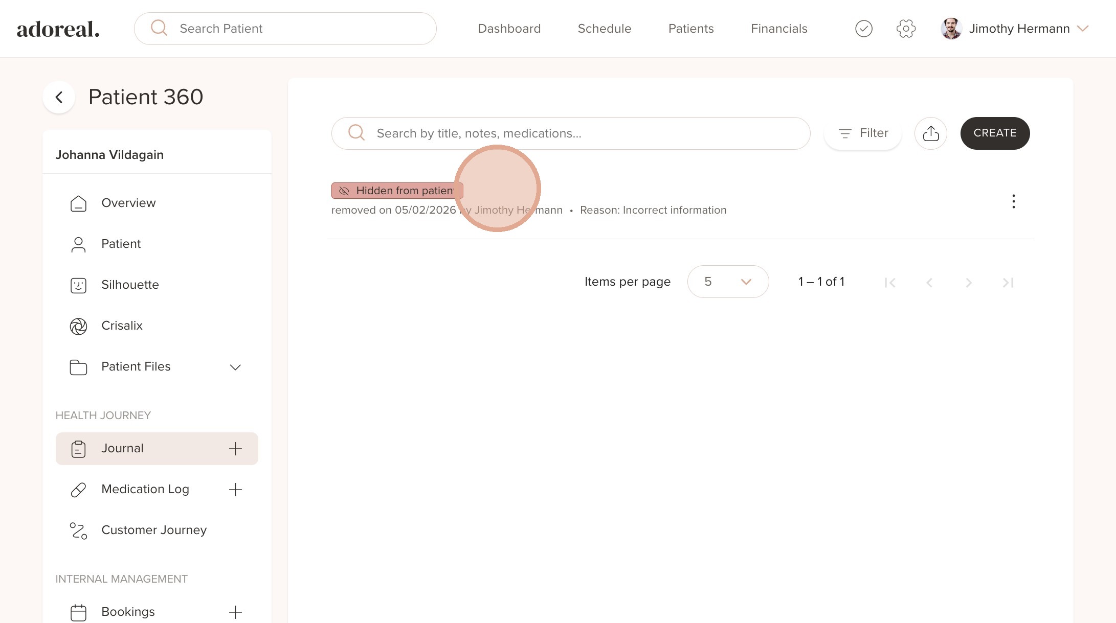
Task: Click the tasks checkmark circle icon
Action: (x=863, y=29)
